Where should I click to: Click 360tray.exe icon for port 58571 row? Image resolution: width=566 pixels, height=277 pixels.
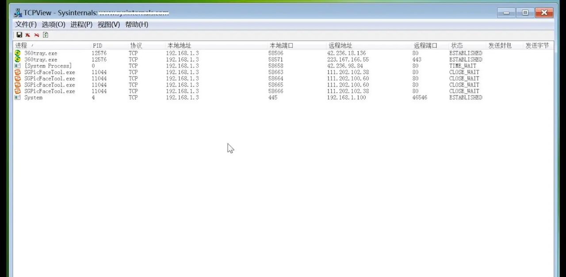17,59
